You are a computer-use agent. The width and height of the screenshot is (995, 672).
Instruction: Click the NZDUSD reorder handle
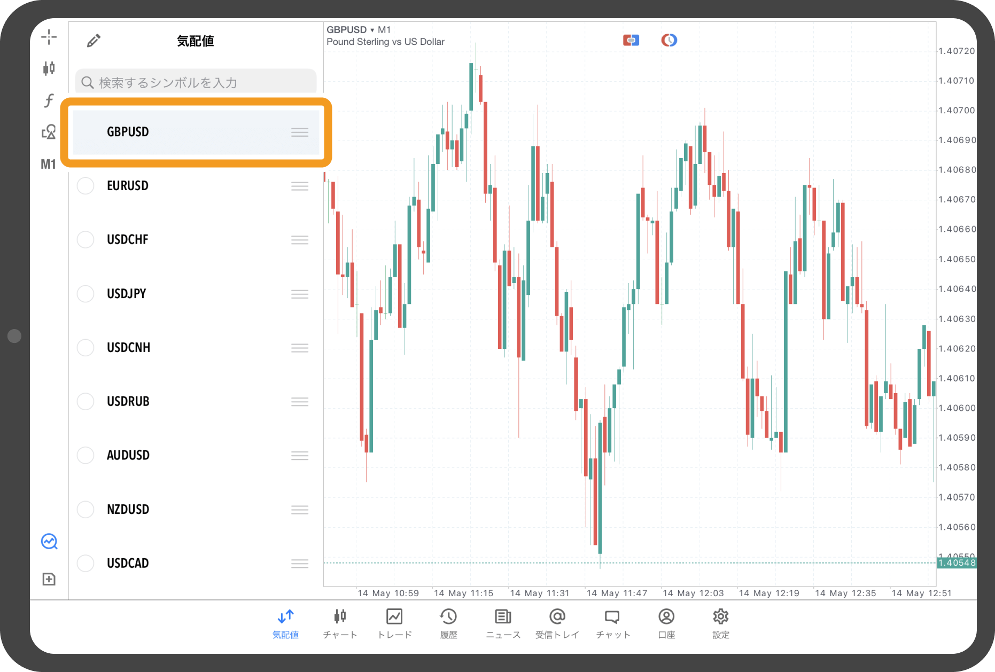point(300,509)
